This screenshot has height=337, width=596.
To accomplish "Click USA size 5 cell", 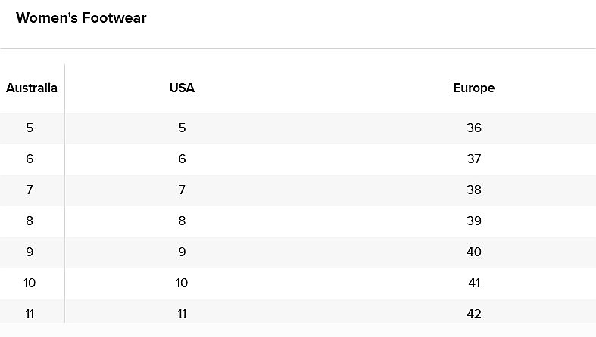I will (182, 128).
